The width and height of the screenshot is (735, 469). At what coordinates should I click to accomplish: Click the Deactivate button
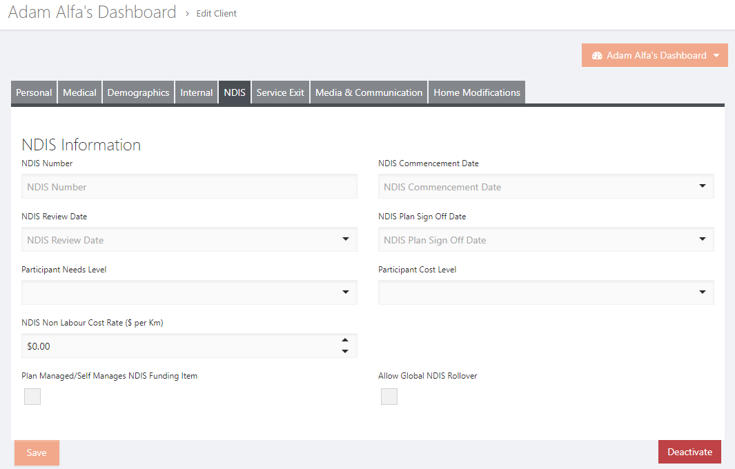coord(689,452)
